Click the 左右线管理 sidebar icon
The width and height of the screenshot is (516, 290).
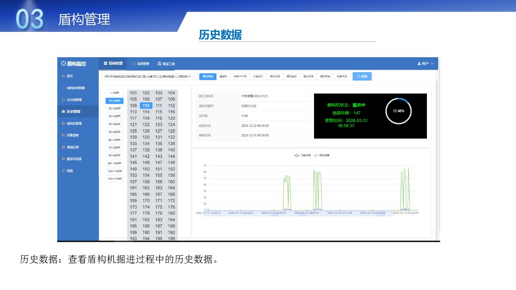63,100
